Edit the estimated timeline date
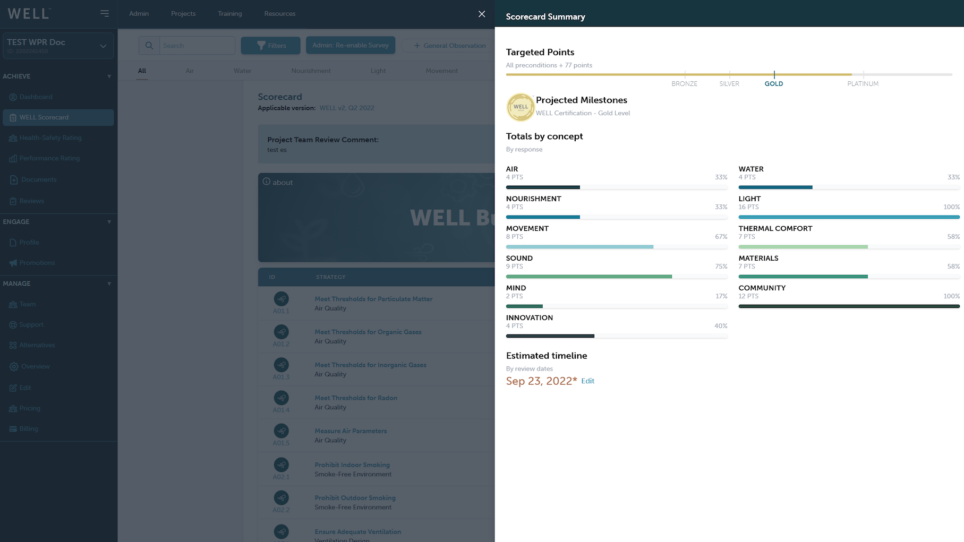964x542 pixels. pos(587,381)
